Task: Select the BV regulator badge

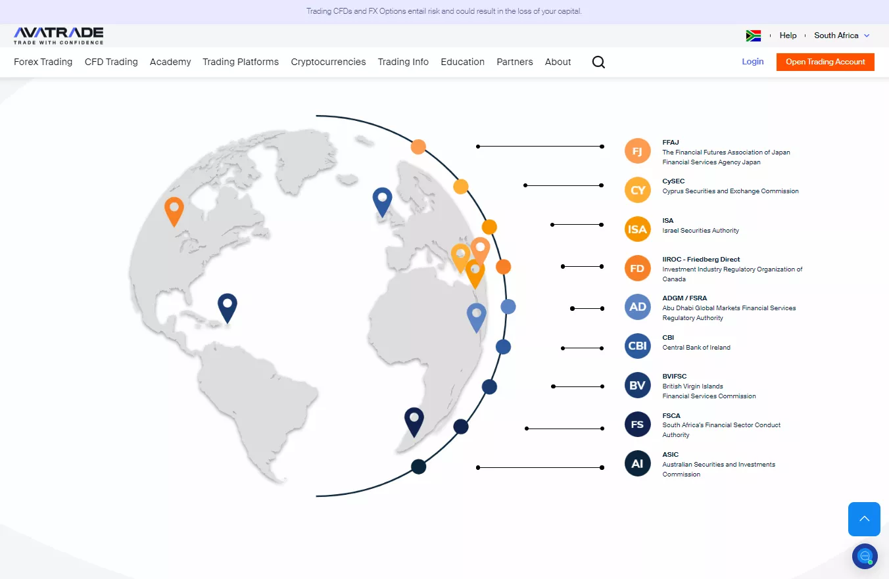Action: pos(637,385)
